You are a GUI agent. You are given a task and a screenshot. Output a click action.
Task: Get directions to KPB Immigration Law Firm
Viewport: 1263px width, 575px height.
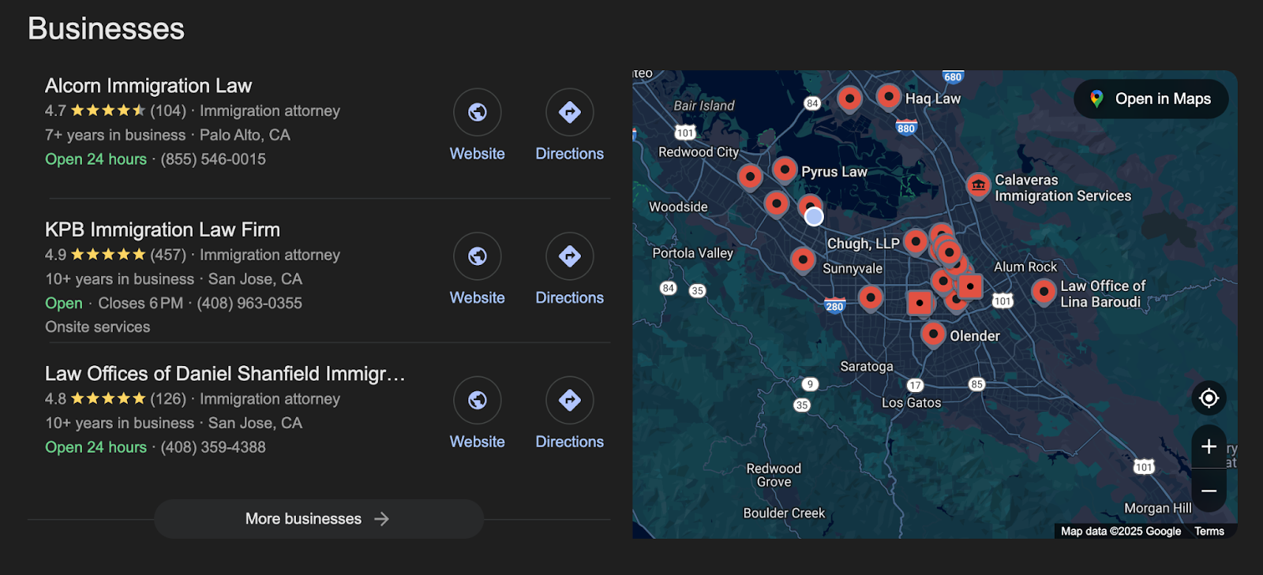pos(569,256)
